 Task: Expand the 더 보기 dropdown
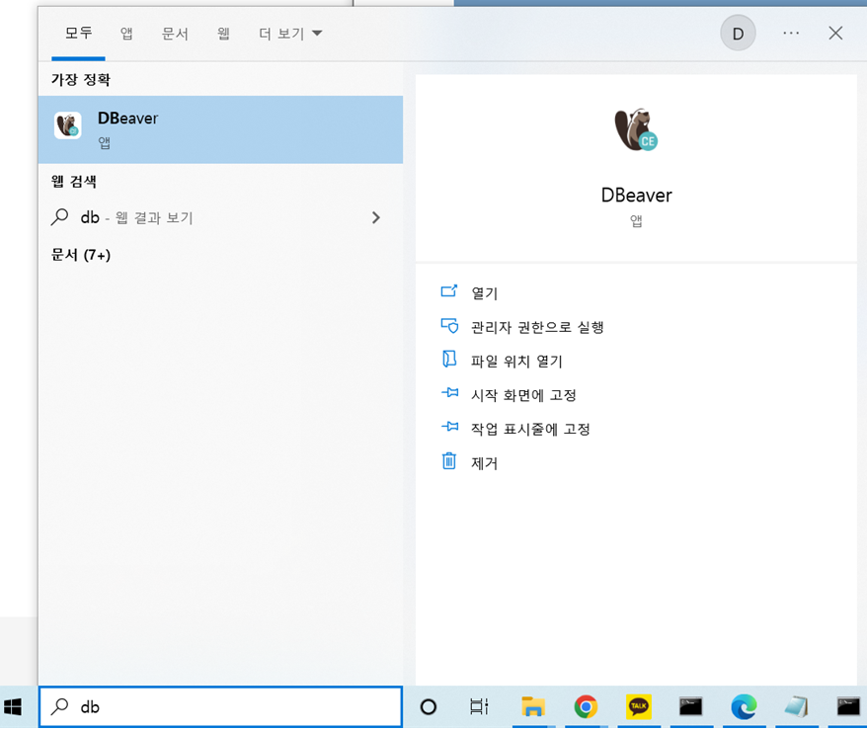(290, 34)
